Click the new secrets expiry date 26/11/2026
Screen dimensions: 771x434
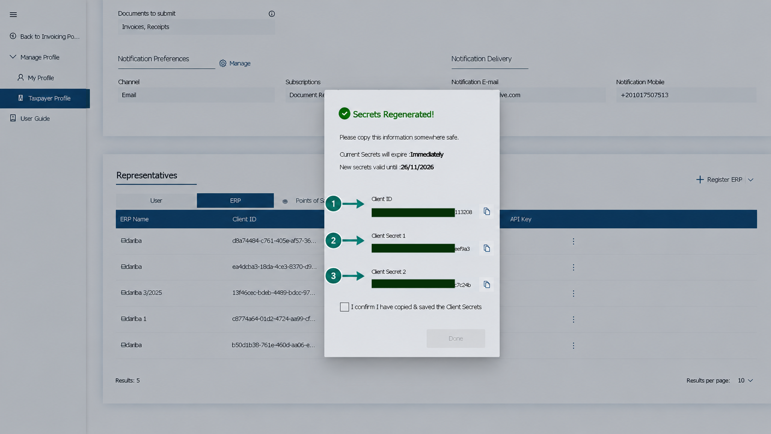click(417, 167)
